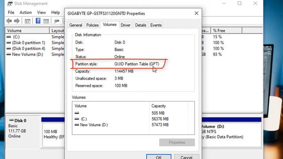Click the Disk 0 value in Disk Information
283x159 pixels.
point(120,42)
